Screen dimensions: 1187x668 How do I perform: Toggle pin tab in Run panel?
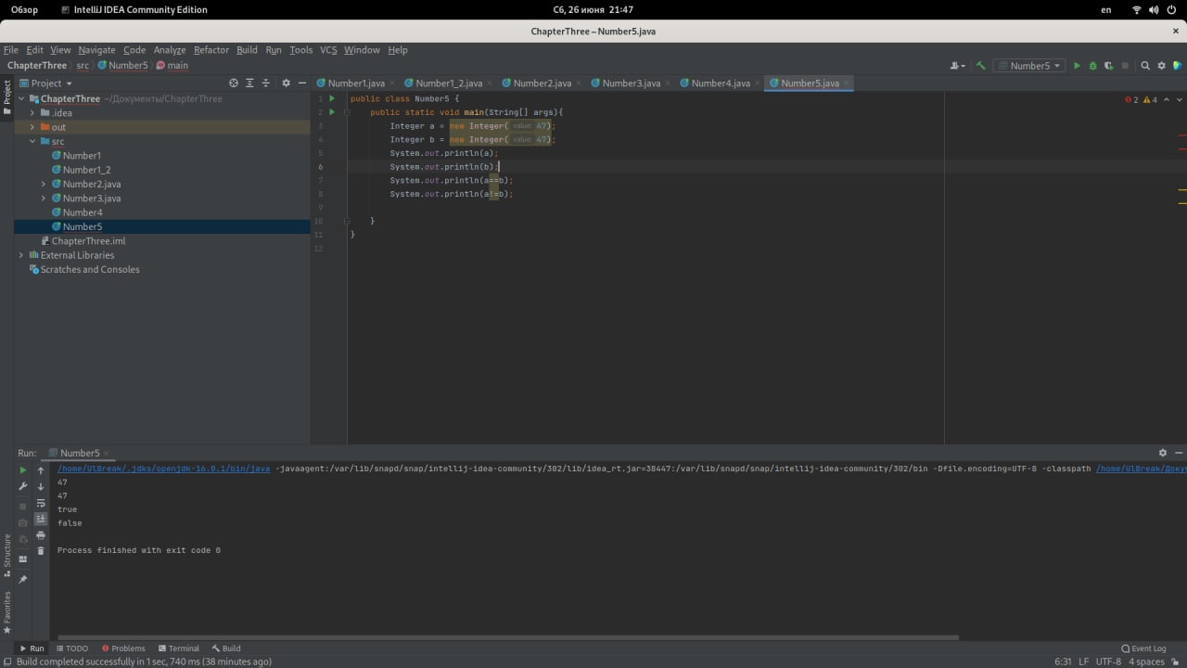coord(23,579)
